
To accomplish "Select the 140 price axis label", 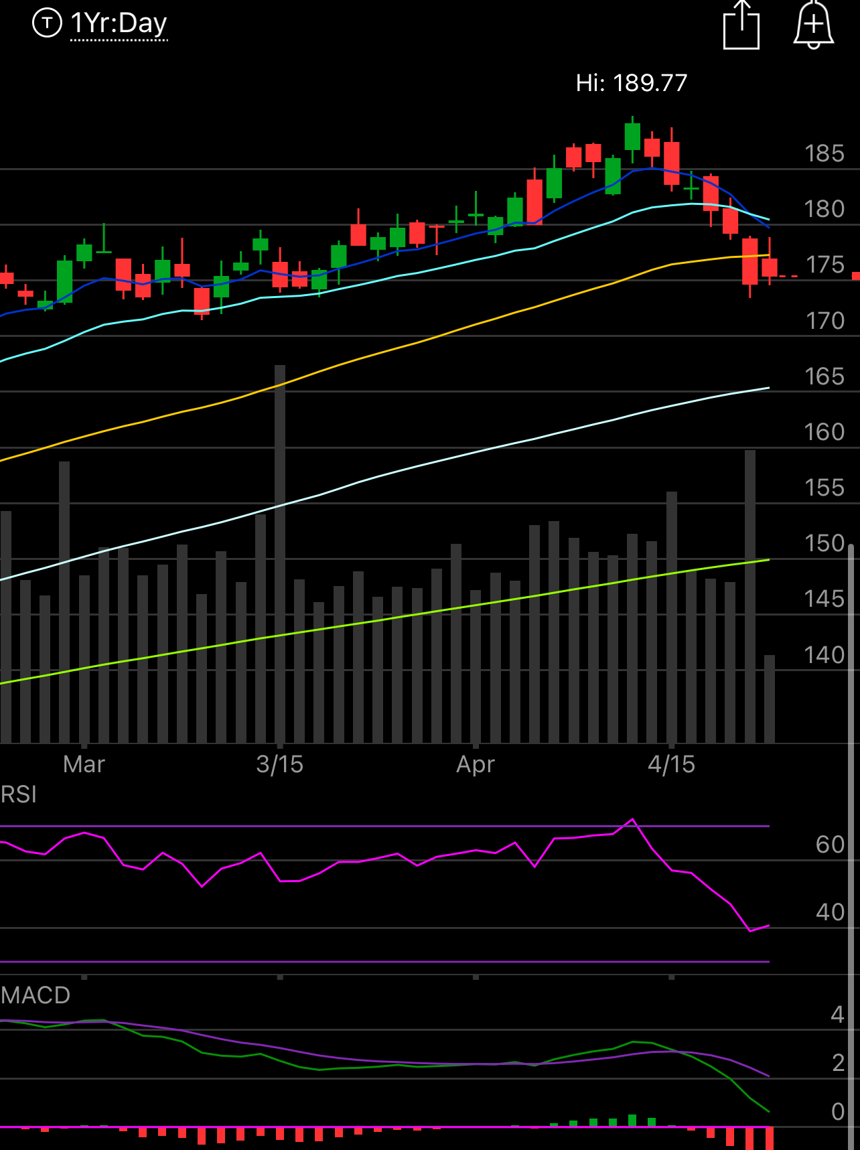I will tap(825, 655).
